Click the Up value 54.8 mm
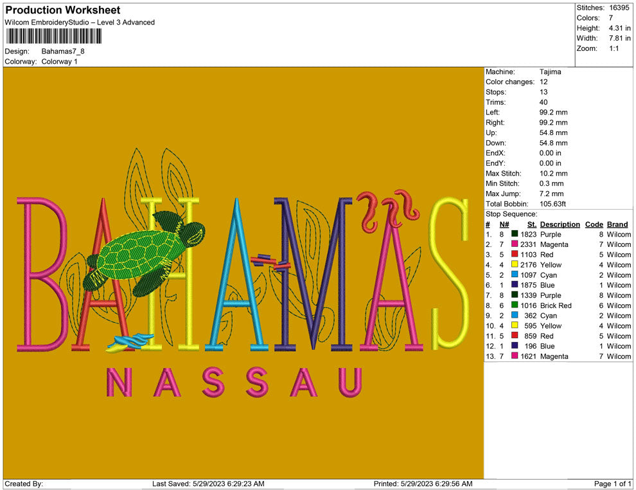 pos(553,132)
